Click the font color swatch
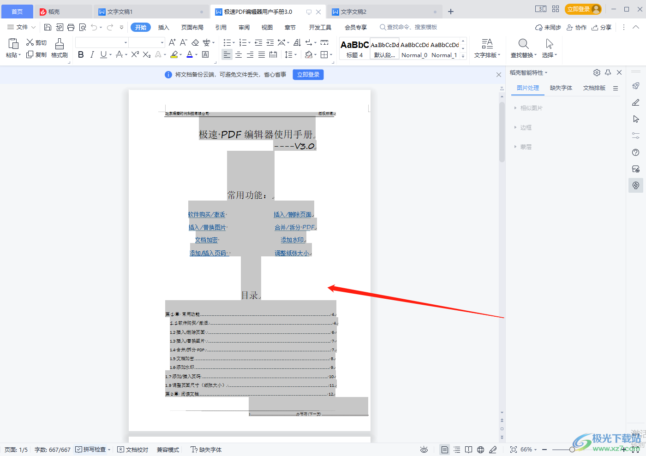646x456 pixels. point(190,55)
